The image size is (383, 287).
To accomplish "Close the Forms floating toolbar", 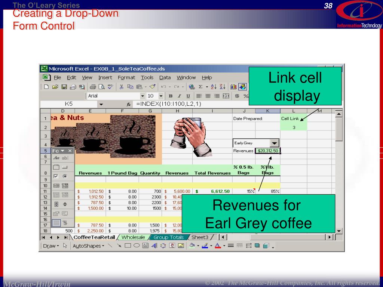I will tap(70, 151).
